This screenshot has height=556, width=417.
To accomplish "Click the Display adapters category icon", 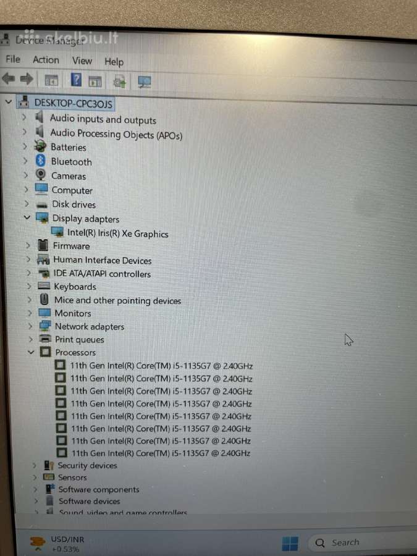I will [42, 217].
